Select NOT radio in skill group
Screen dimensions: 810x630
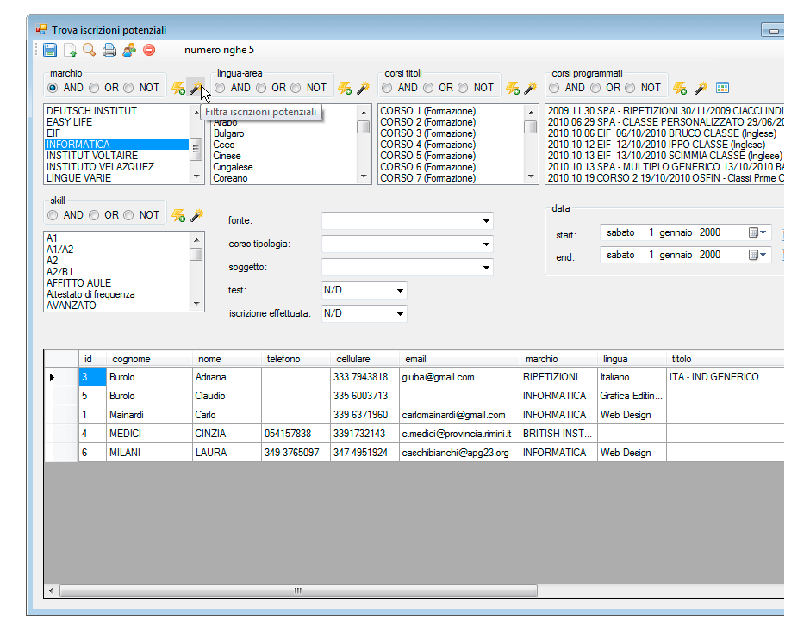(x=128, y=215)
